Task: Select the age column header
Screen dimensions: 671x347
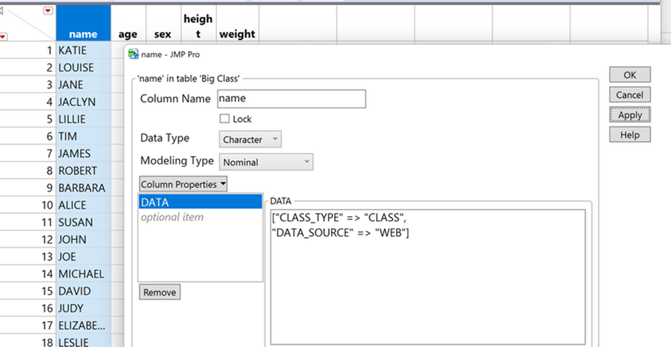Action: (x=128, y=34)
